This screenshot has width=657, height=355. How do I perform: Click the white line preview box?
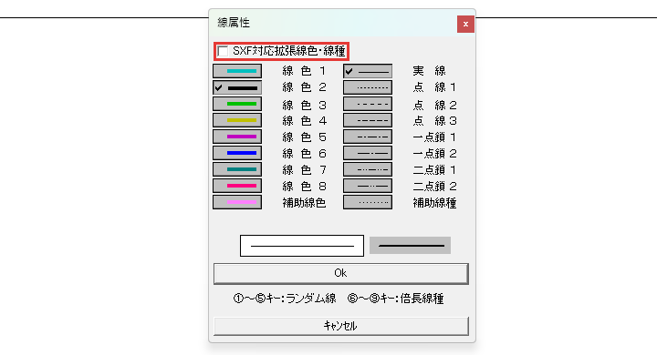pos(302,246)
